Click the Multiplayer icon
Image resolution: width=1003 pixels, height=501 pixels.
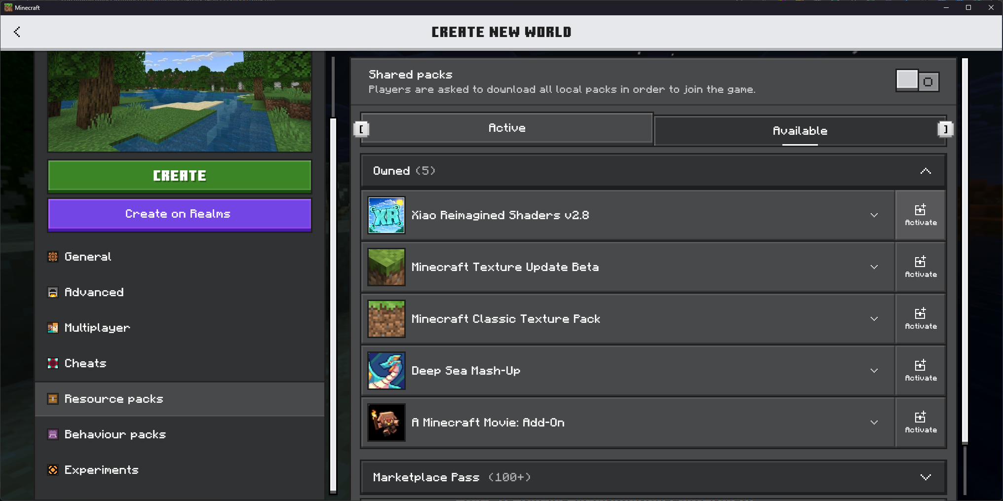[53, 328]
